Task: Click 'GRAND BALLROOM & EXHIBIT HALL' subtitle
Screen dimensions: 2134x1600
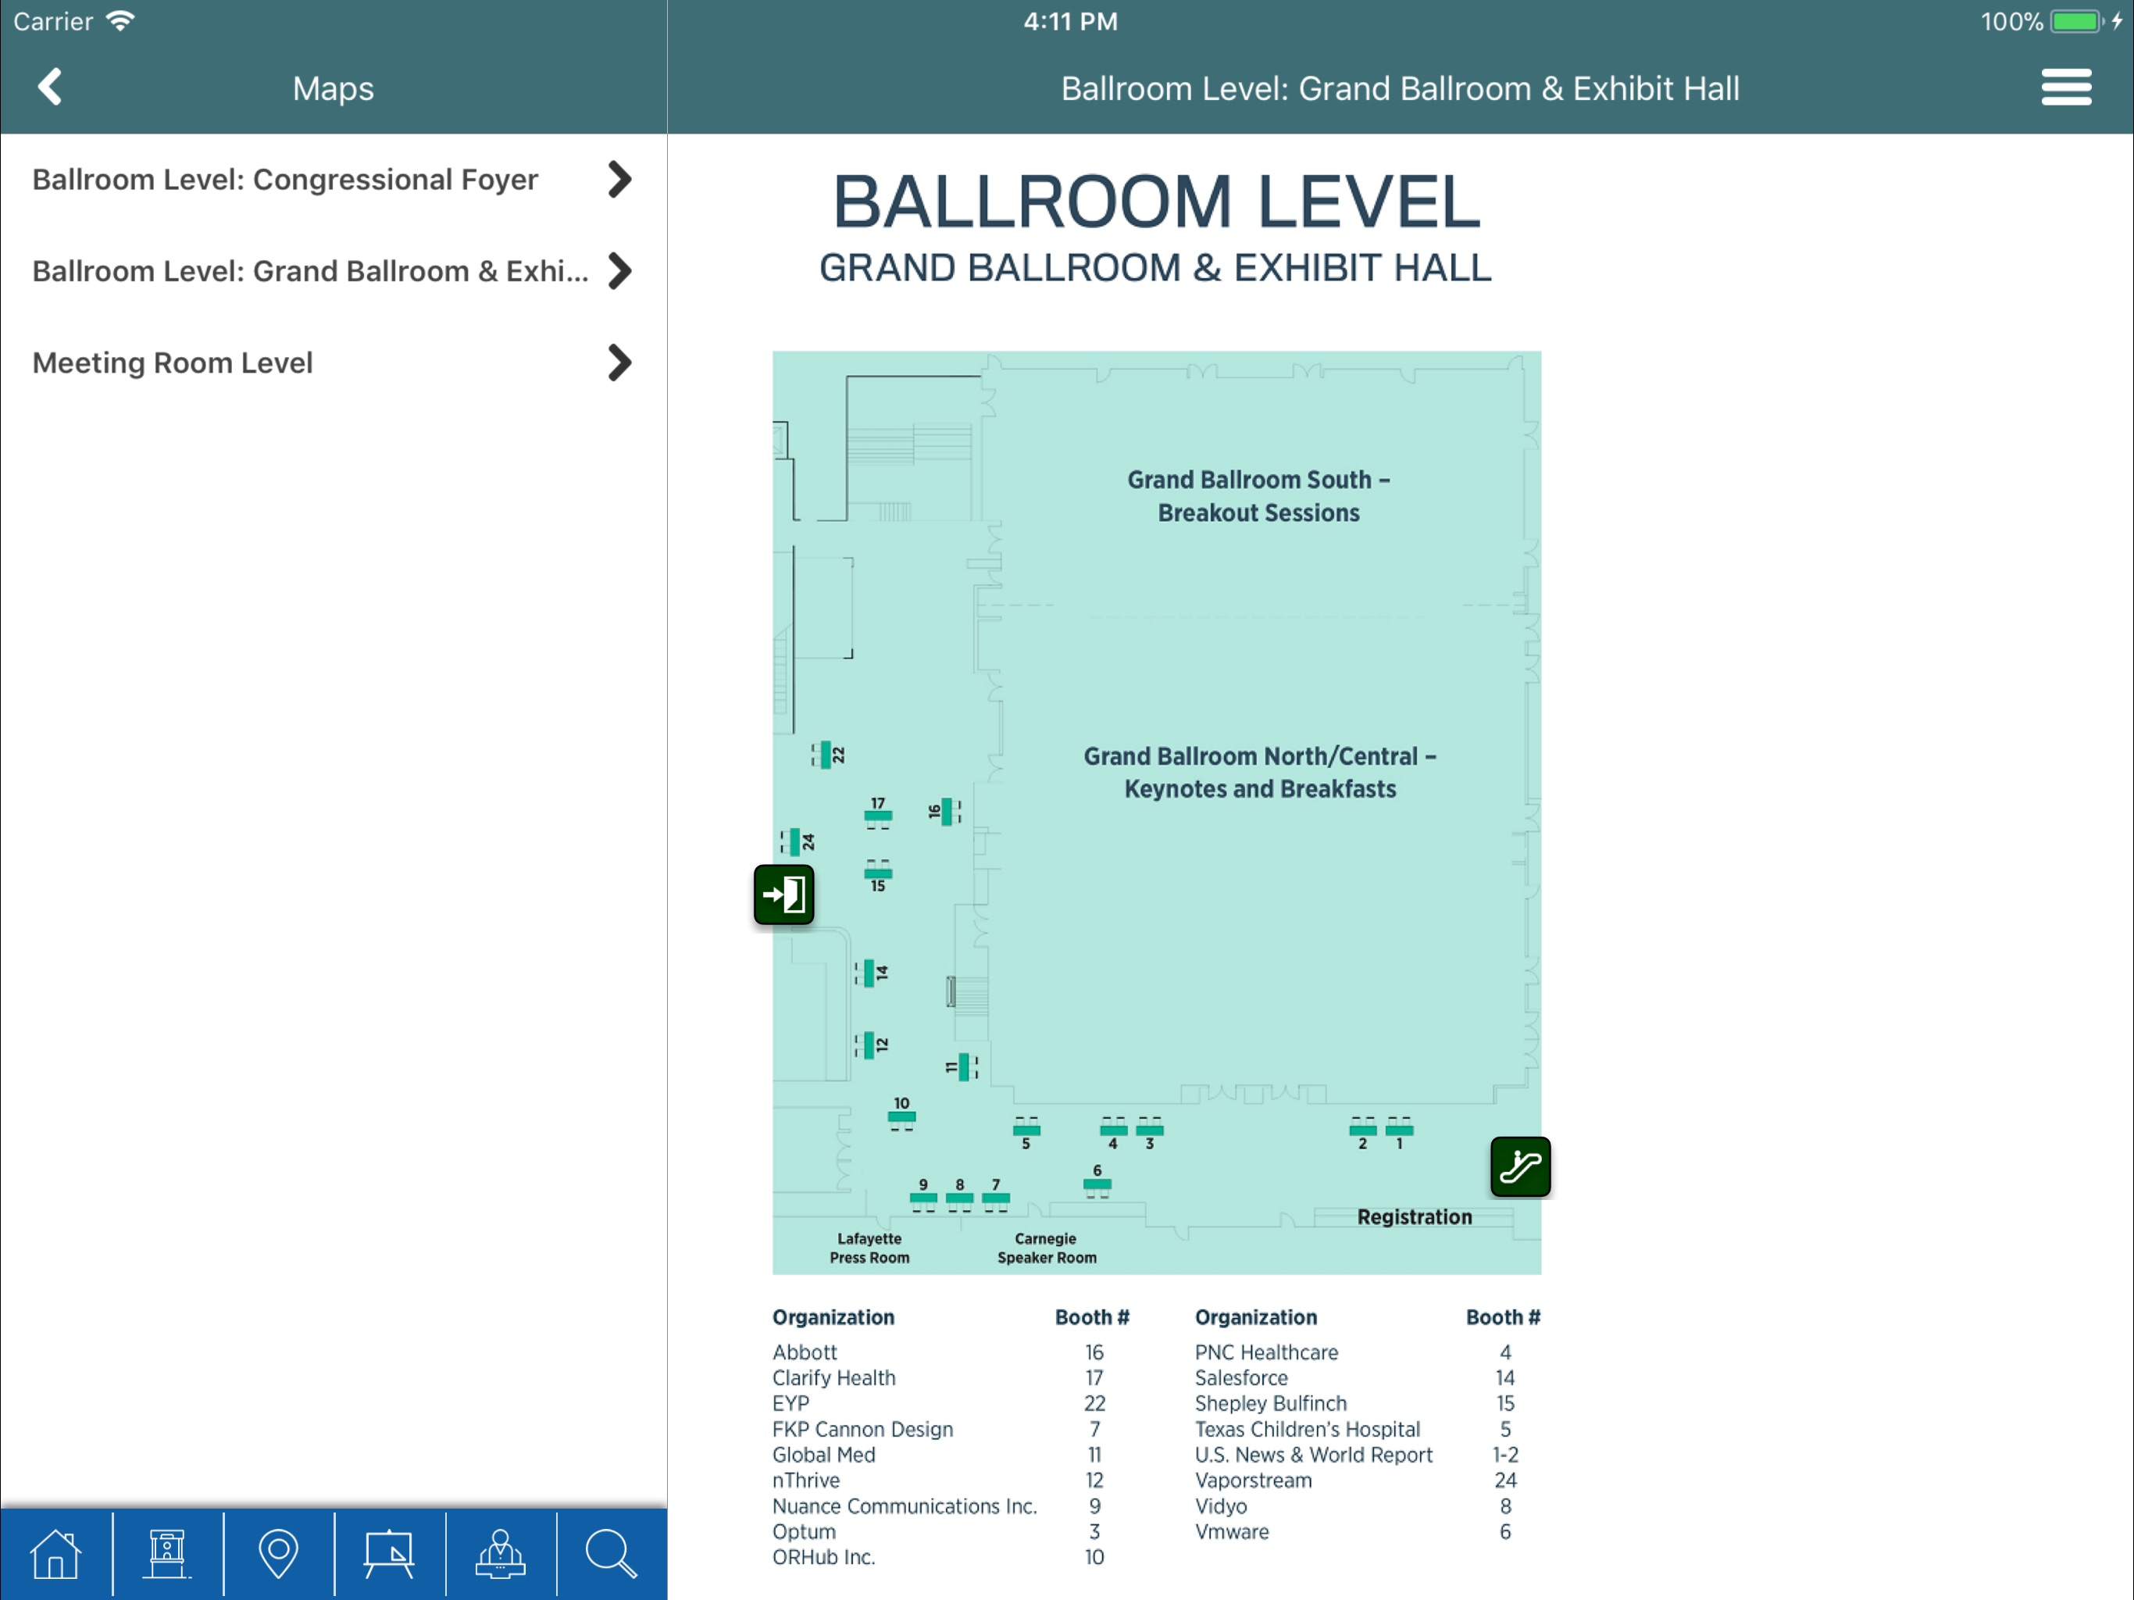Action: pyautogui.click(x=1156, y=267)
